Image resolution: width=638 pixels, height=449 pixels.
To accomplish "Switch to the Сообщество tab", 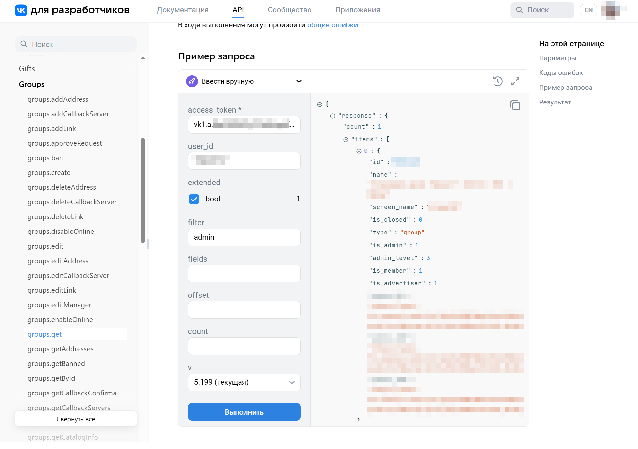I will (289, 10).
